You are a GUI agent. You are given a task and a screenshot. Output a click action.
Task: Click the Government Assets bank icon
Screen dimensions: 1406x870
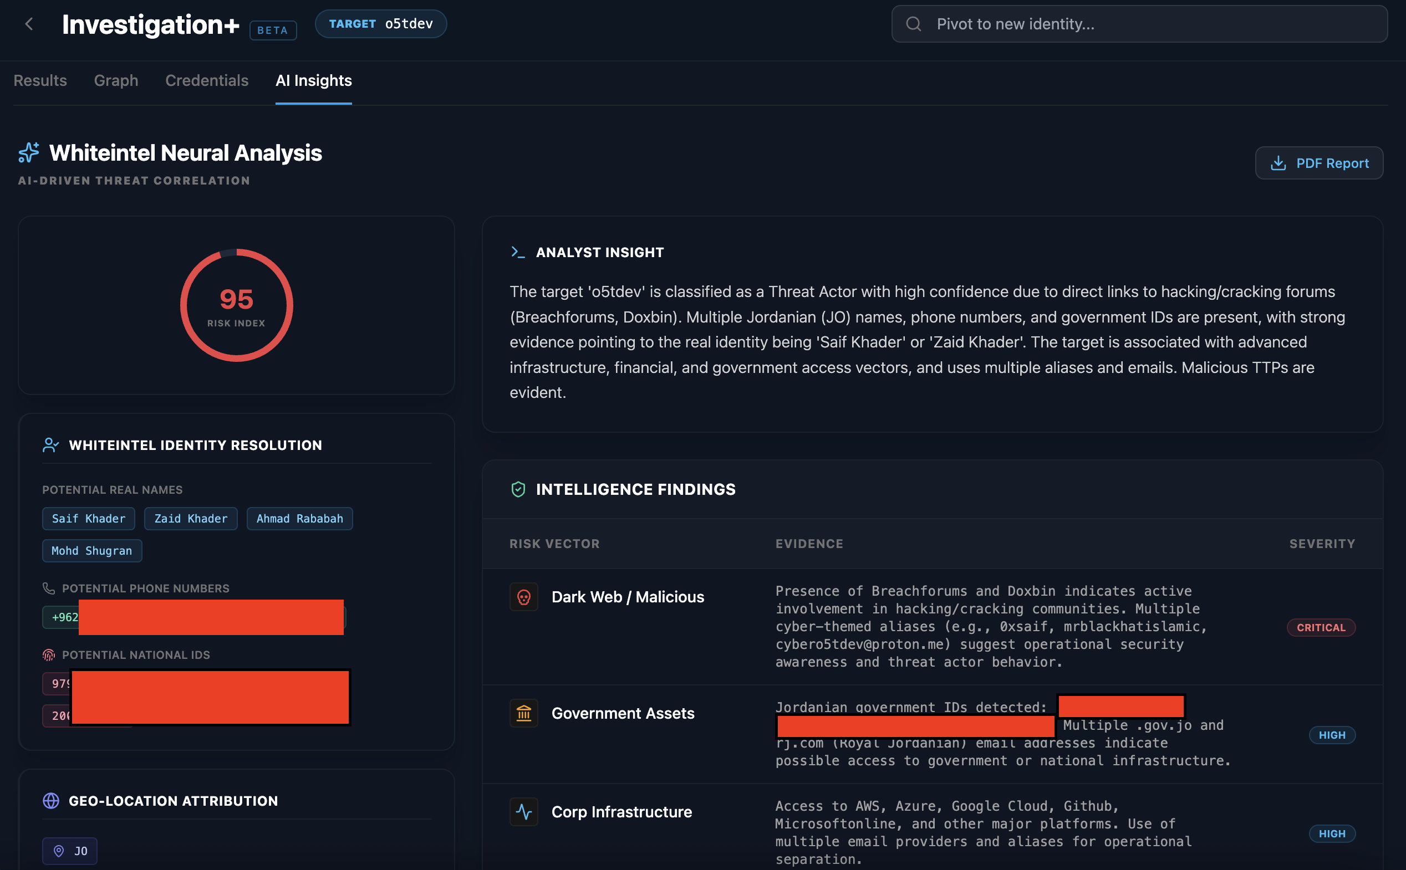pyautogui.click(x=523, y=713)
